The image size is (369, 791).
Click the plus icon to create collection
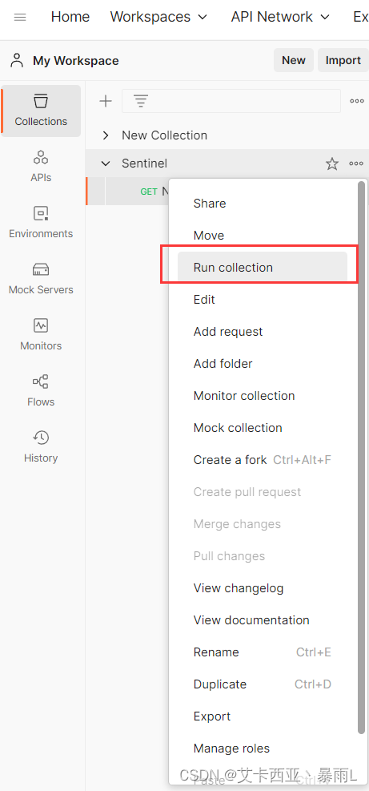point(106,101)
